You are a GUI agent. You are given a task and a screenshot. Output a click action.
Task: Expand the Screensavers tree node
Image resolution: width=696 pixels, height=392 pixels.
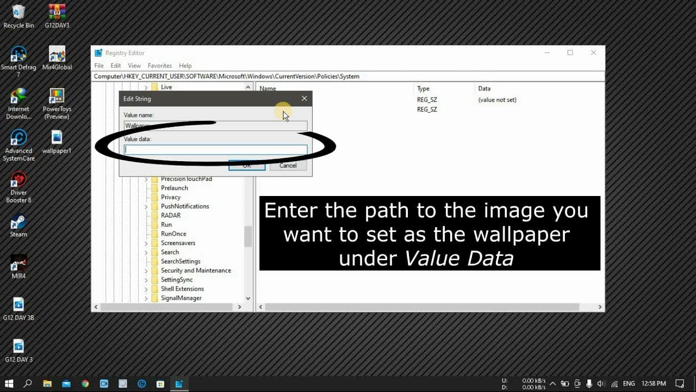[146, 243]
